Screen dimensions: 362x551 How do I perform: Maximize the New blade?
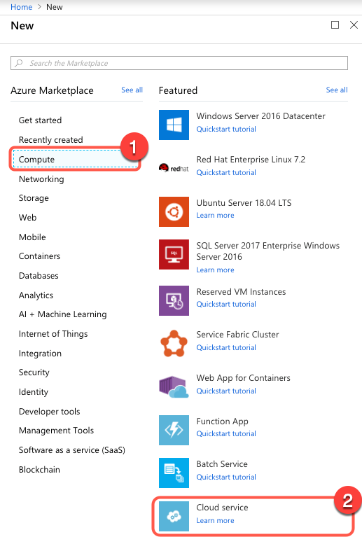335,25
